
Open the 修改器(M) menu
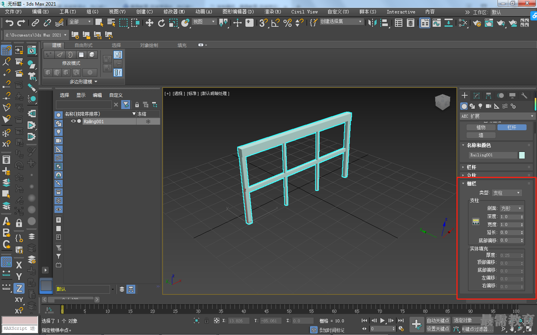pyautogui.click(x=174, y=12)
